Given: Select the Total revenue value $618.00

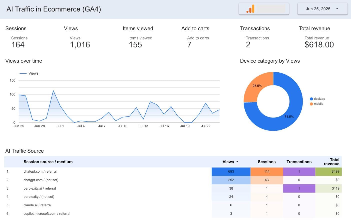Looking at the screenshot, I should [x=319, y=45].
